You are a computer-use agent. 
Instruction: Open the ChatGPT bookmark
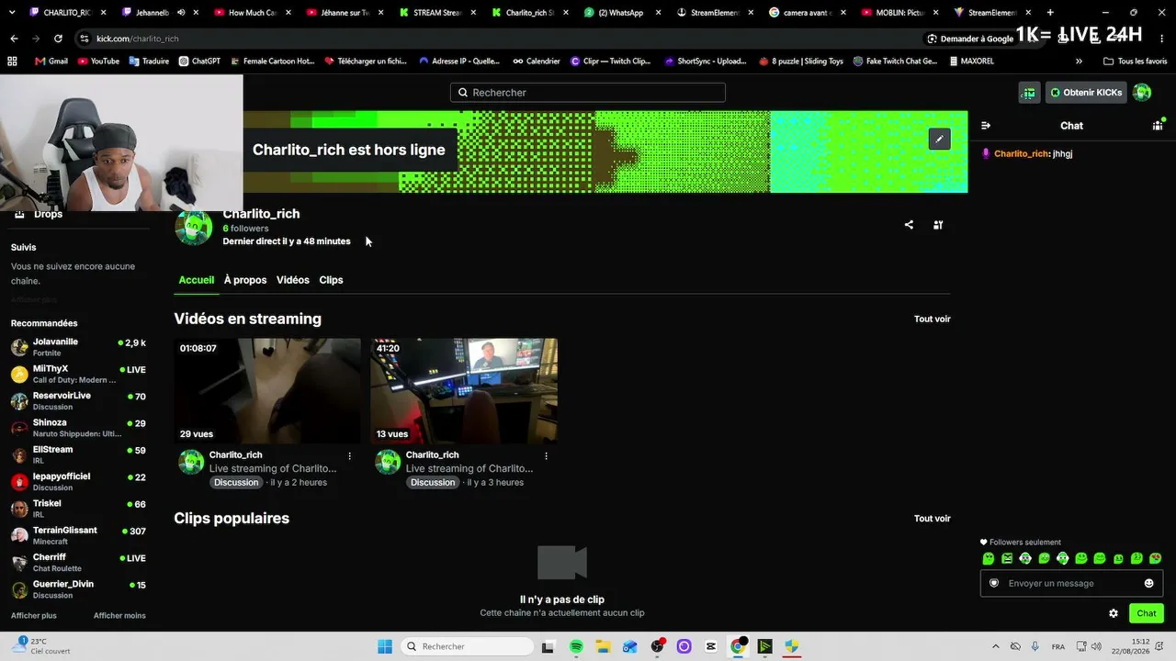point(200,62)
